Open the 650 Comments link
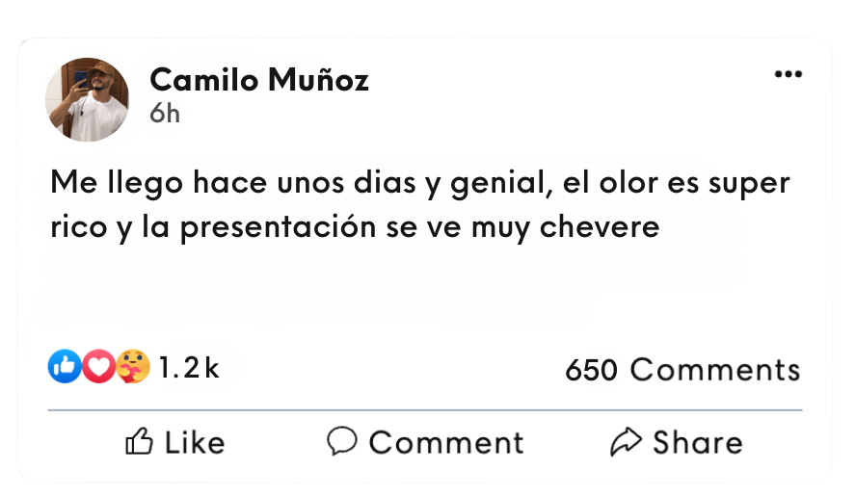The width and height of the screenshot is (856, 497). coord(682,370)
